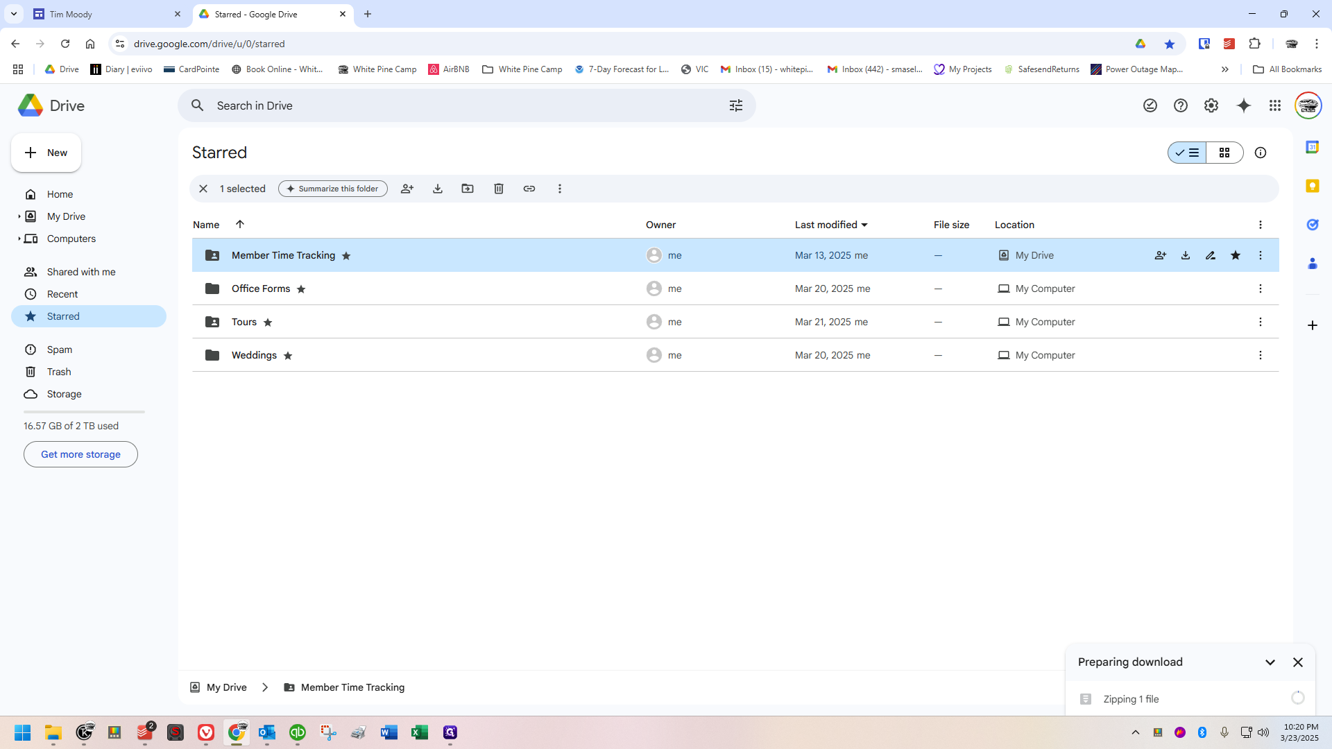Open the Chrome three-dot menu
Viewport: 1332px width, 749px height.
click(x=1317, y=44)
